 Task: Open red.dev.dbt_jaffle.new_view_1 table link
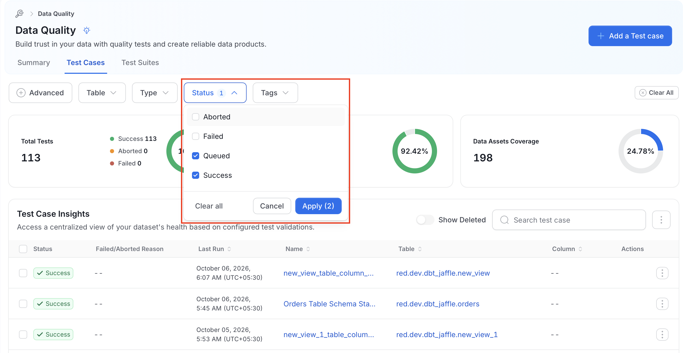click(447, 334)
